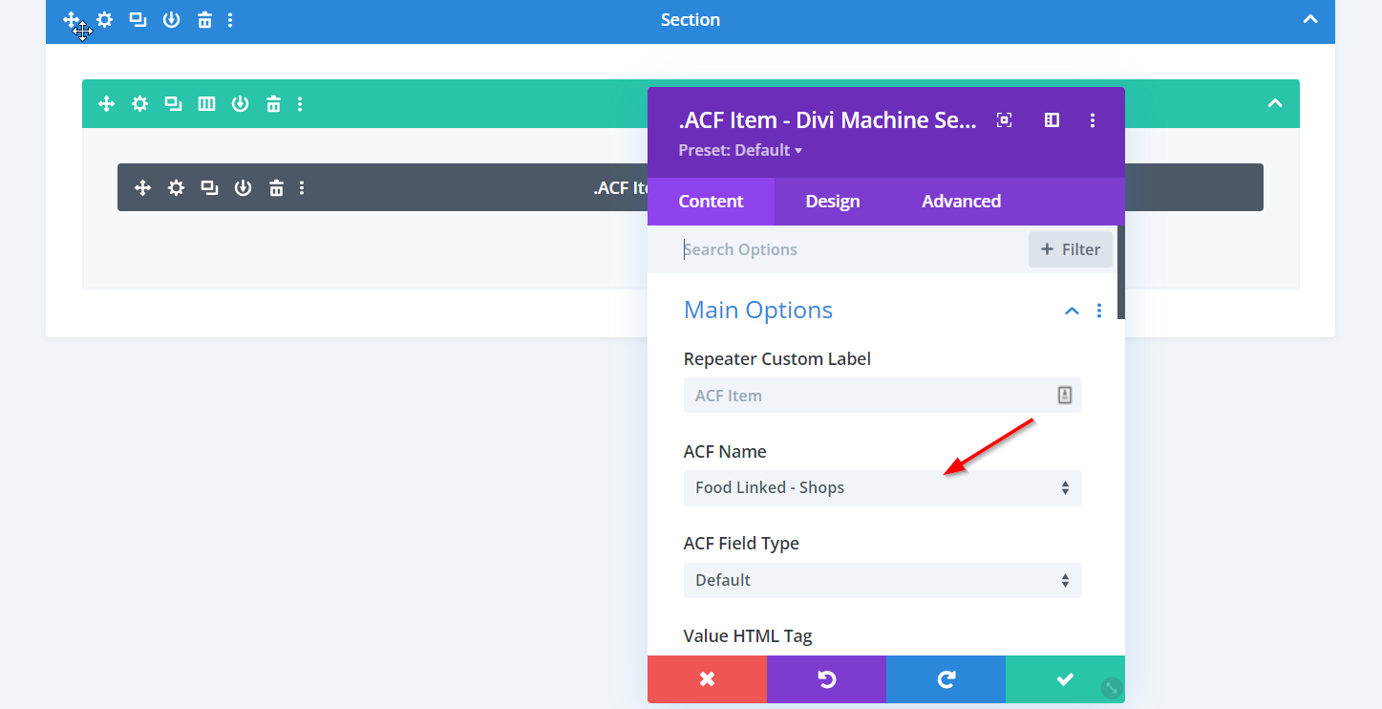1382x709 pixels.
Task: Switch to the Advanced tab
Action: pos(961,202)
